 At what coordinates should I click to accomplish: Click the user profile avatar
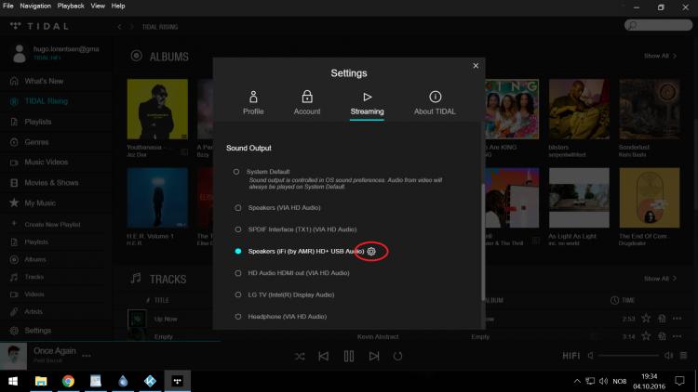20,53
